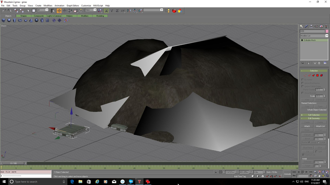Image resolution: width=330 pixels, height=185 pixels.
Task: Click the pink object color swatch
Action: [x=327, y=31]
